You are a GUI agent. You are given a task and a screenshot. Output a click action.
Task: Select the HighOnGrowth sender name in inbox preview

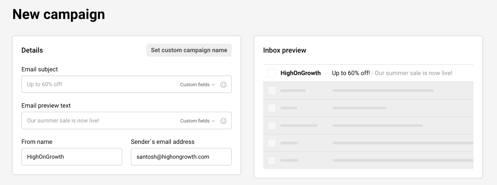coord(300,73)
